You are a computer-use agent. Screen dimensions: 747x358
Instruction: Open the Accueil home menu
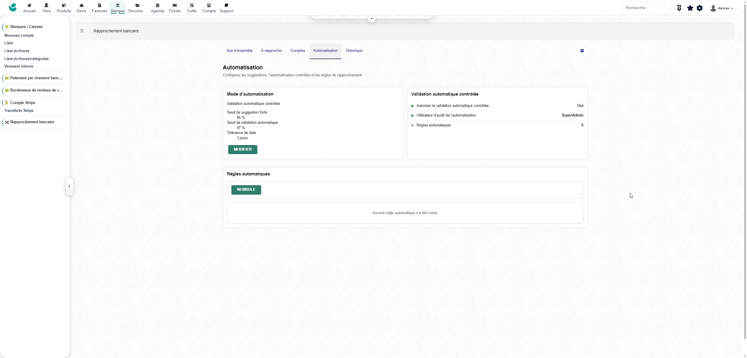coord(29,8)
